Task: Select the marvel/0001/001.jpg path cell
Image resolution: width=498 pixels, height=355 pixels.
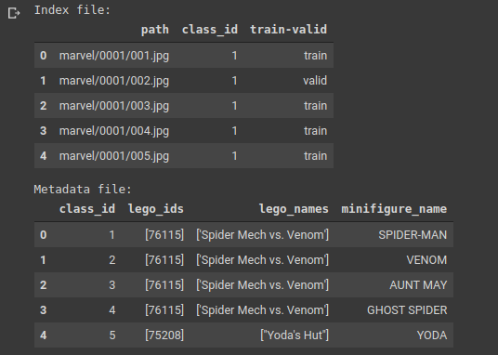Action: pos(114,56)
